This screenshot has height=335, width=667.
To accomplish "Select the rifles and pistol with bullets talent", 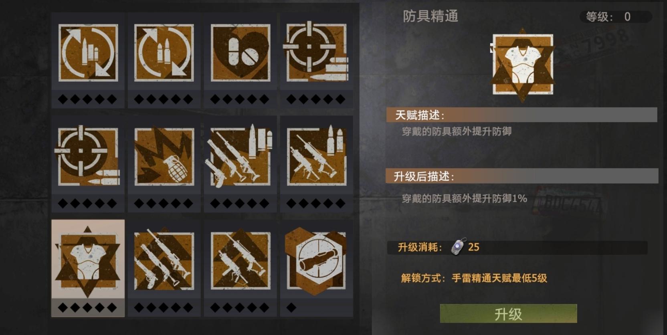I will pyautogui.click(x=240, y=156).
